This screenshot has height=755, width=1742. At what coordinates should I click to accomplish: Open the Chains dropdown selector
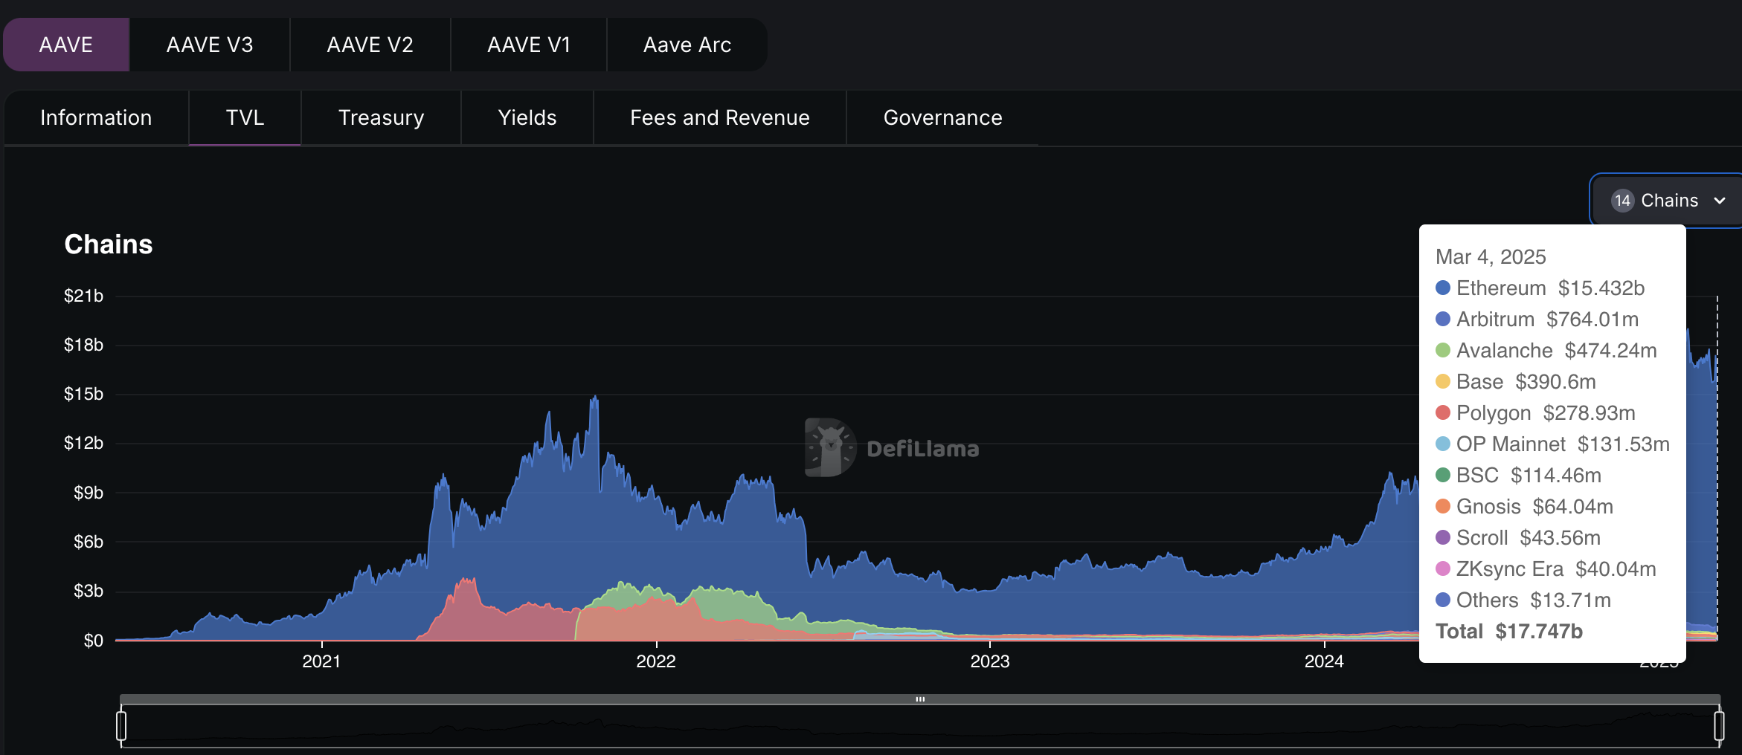[x=1668, y=201]
